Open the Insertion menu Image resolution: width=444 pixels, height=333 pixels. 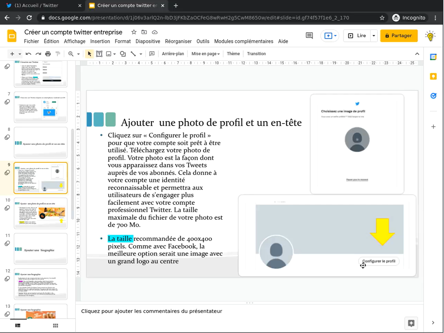click(x=100, y=41)
